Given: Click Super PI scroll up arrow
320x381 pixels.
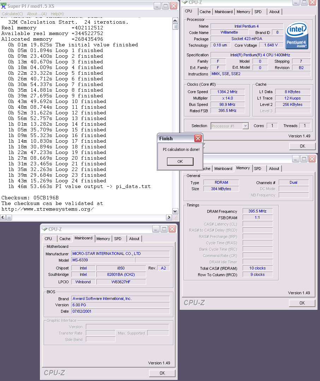Looking at the screenshot, I should coord(175,21).
